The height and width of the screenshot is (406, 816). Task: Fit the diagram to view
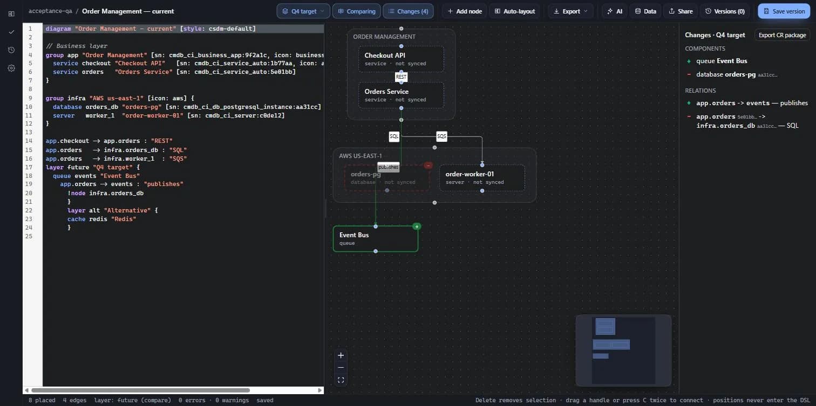pos(341,380)
